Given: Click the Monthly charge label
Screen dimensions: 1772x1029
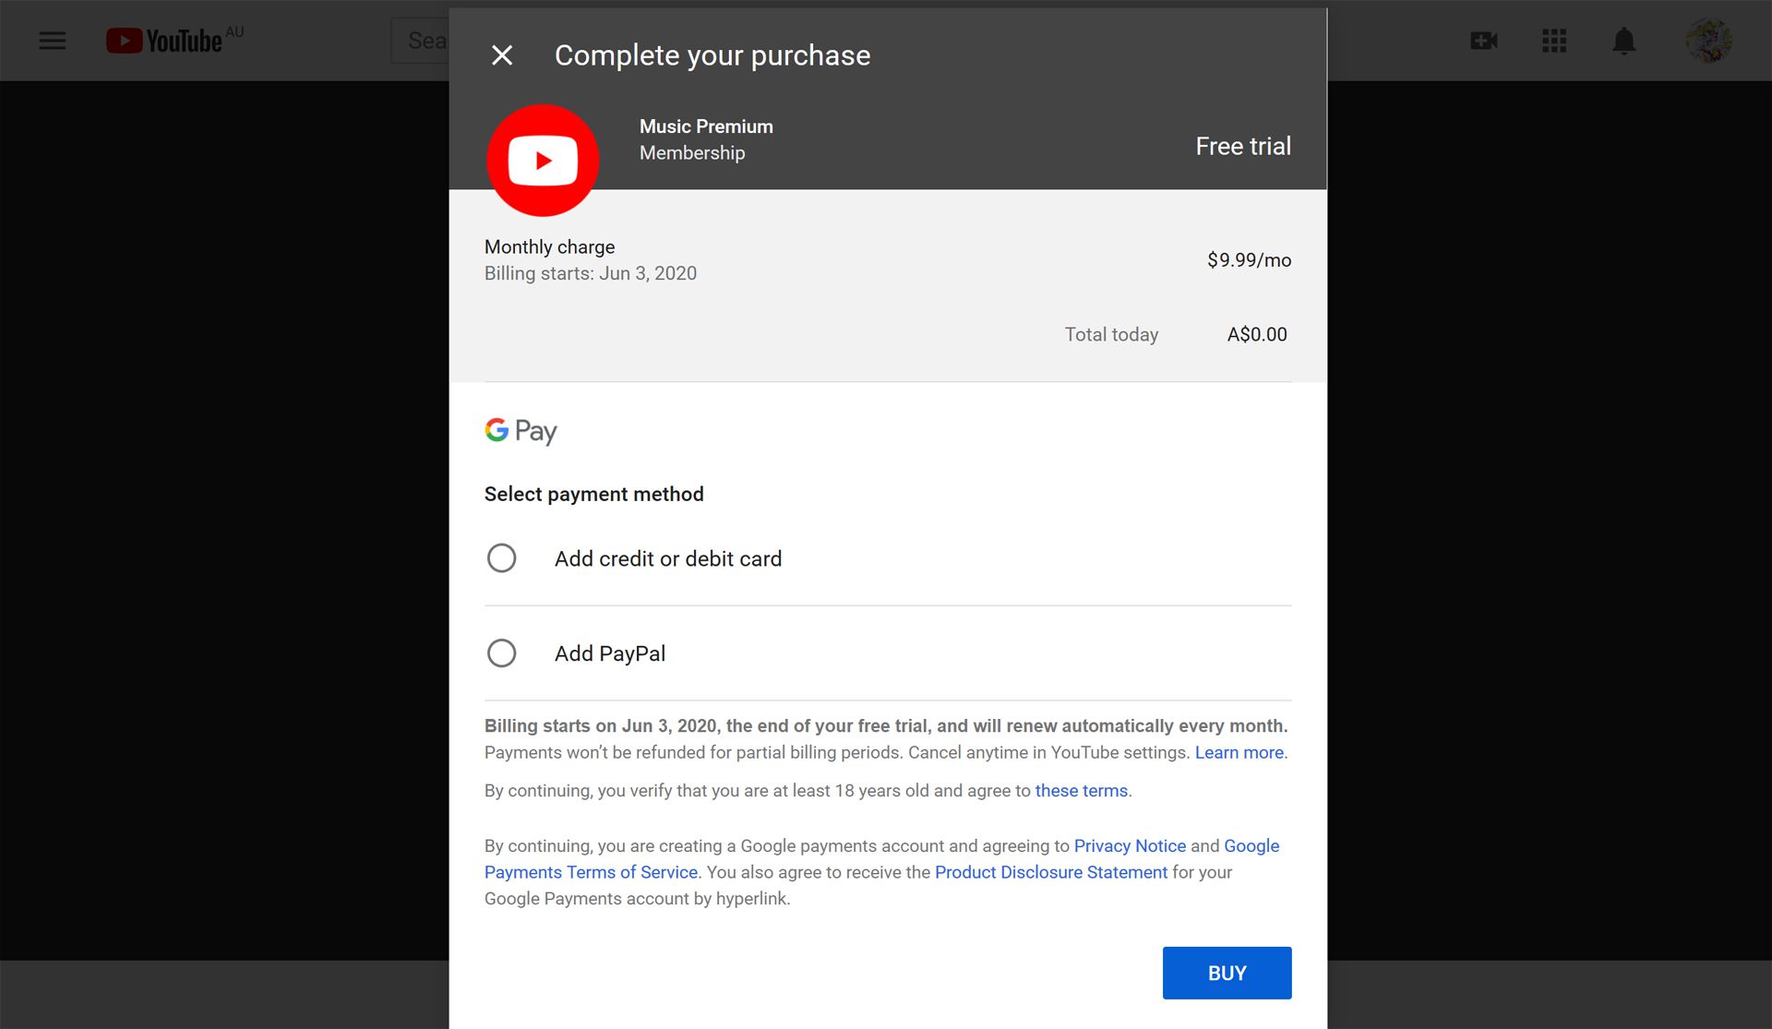Looking at the screenshot, I should [549, 246].
